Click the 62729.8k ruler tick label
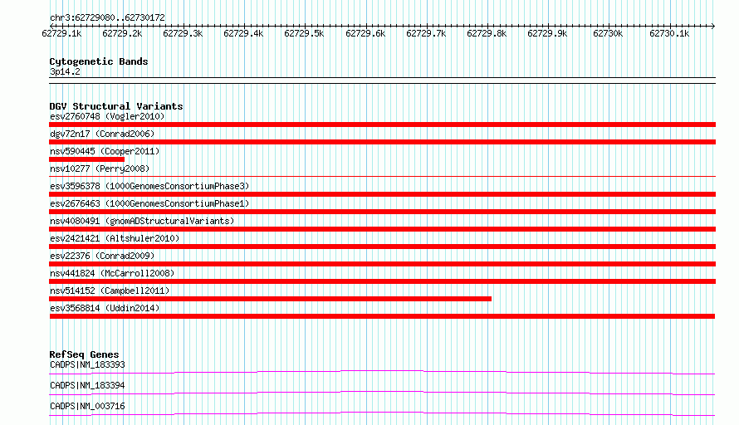Viewport: 739px width, 425px height. [x=487, y=33]
